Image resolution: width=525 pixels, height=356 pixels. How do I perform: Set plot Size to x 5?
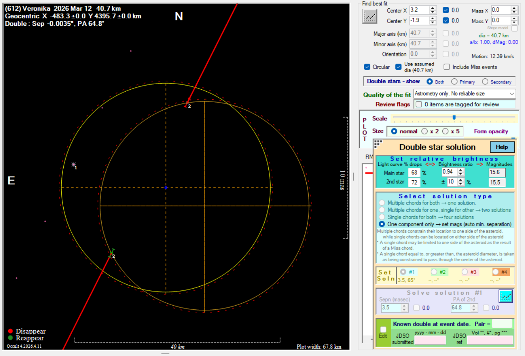coord(445,131)
